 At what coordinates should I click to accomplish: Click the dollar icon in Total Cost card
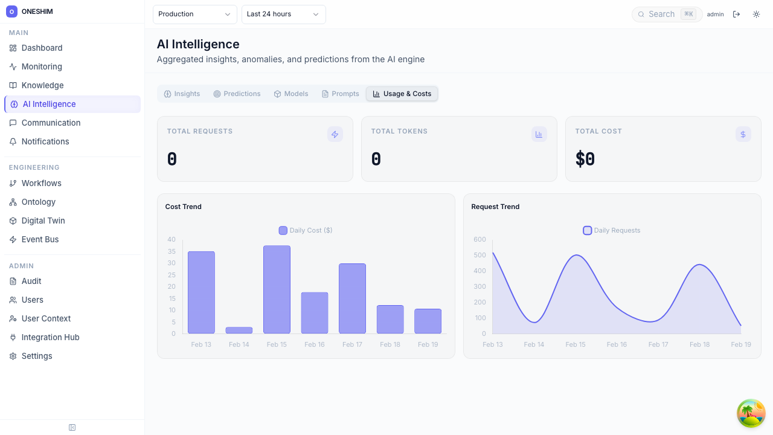tap(743, 134)
